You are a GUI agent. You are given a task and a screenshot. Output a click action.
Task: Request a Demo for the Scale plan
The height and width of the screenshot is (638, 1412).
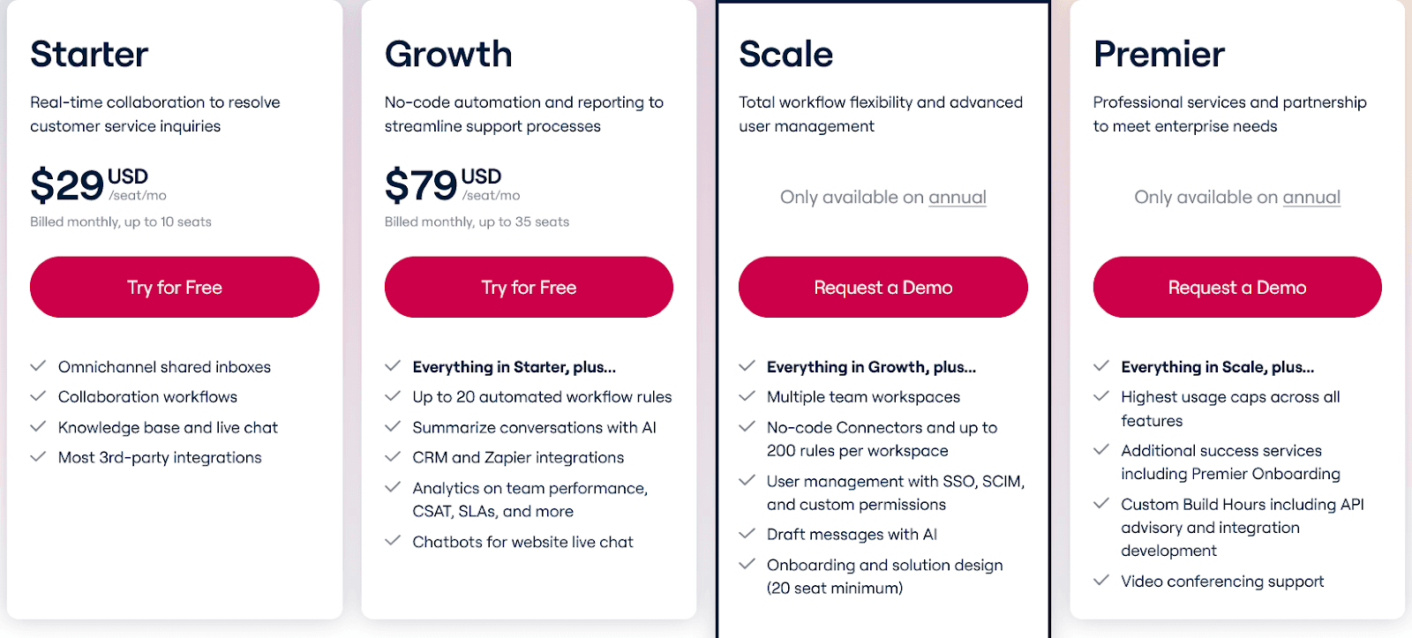pos(883,287)
